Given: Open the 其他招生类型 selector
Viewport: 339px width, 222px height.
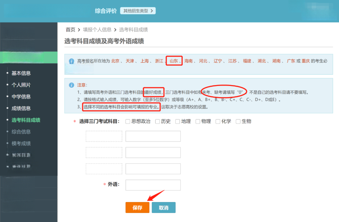Looking at the screenshot, I should pos(138,11).
